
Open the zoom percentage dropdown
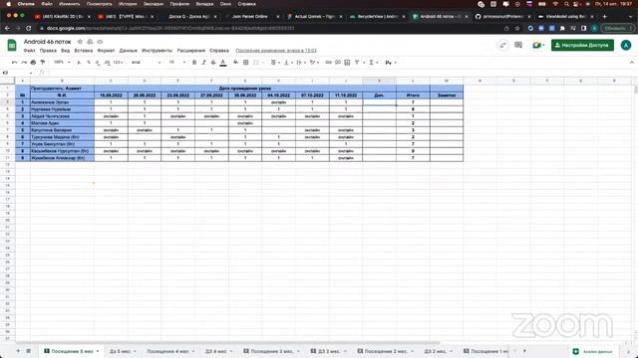(62, 63)
